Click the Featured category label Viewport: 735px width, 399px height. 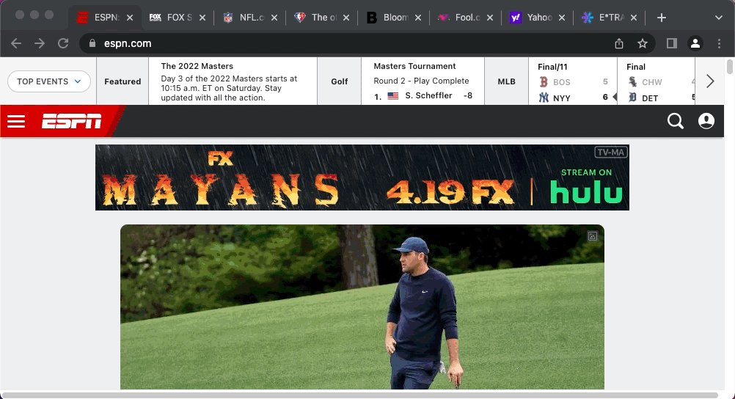pos(122,81)
